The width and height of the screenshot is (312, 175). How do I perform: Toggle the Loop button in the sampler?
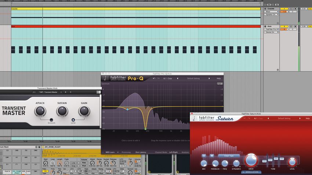point(73,163)
